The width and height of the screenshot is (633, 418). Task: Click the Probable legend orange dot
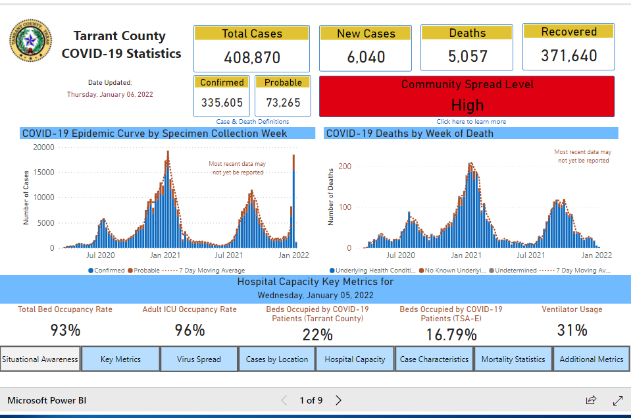[130, 271]
